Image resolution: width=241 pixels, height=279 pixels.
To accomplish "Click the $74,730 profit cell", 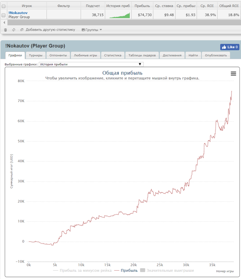I will pos(142,15).
